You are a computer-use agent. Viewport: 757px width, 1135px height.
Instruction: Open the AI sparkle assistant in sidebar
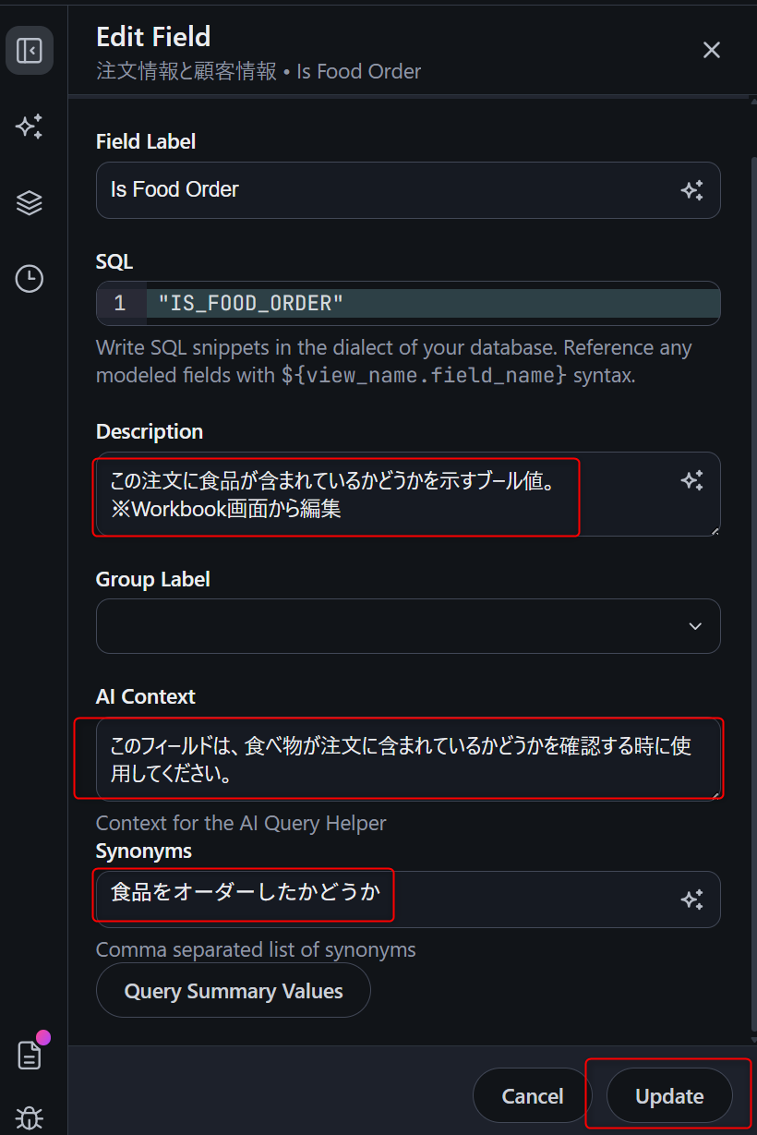click(x=30, y=127)
